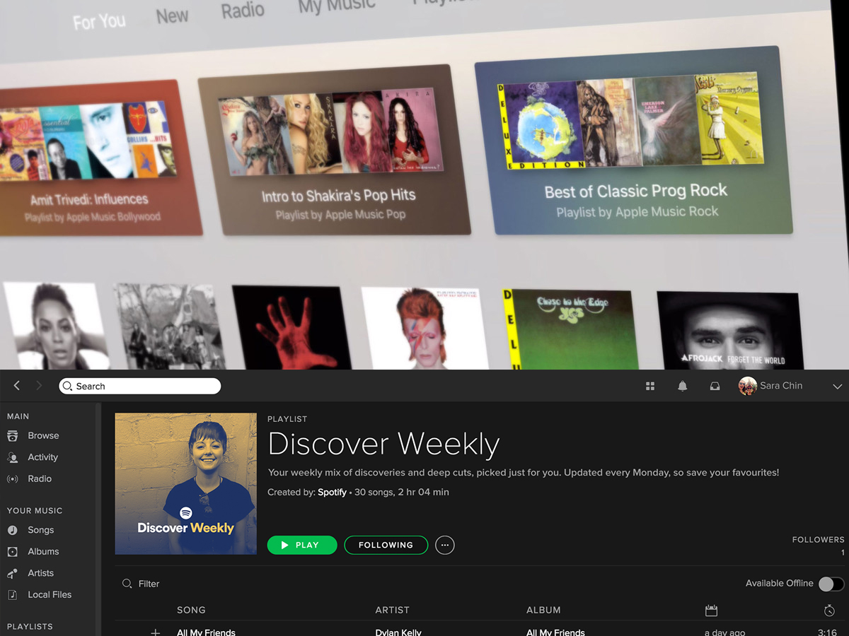This screenshot has height=636, width=849.
Task: Go back using the Spotify back arrow
Action: (17, 386)
